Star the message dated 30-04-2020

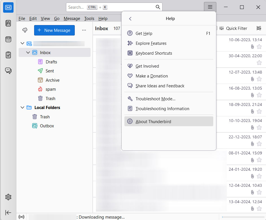tap(259, 63)
